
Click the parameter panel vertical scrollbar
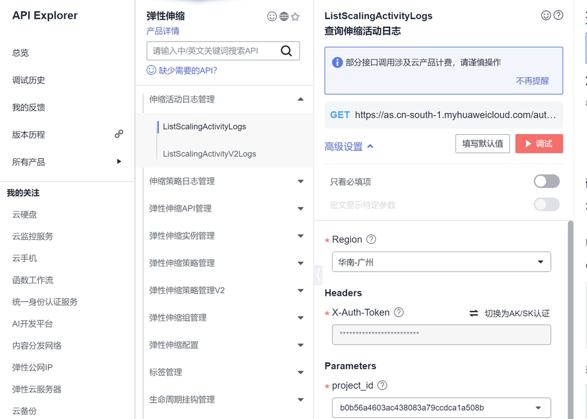pos(571,318)
